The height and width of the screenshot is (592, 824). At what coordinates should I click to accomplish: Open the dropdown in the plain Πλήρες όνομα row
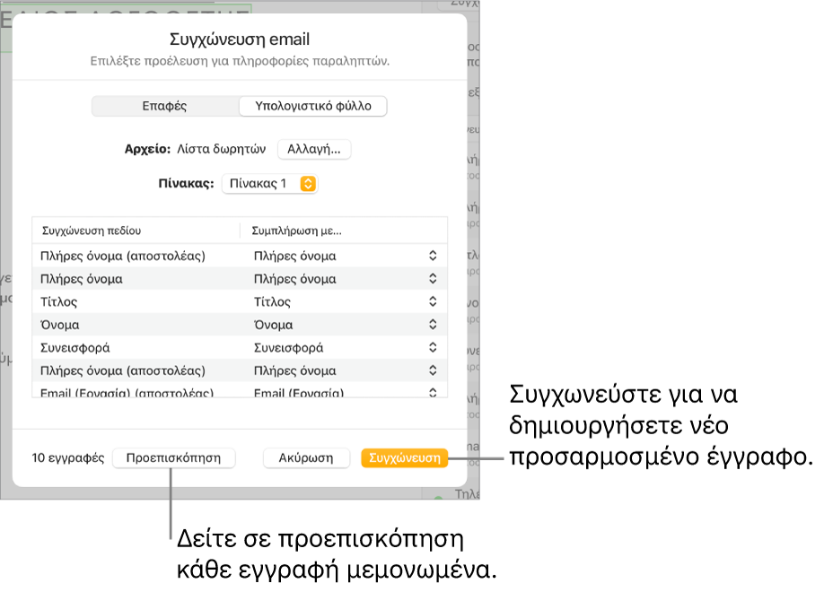pyautogui.click(x=433, y=278)
